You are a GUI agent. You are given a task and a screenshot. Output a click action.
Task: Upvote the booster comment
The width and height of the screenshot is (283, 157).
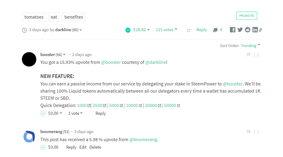[43, 113]
